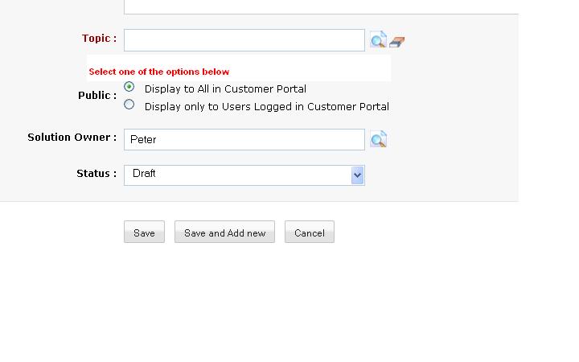Open the Status dropdown showing Draft
The height and width of the screenshot is (362, 579).
pyautogui.click(x=238, y=175)
